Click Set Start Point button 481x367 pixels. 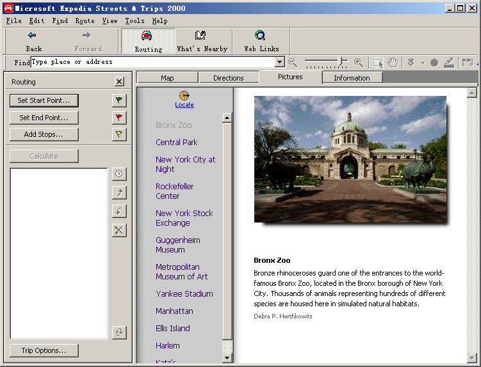pyautogui.click(x=44, y=100)
